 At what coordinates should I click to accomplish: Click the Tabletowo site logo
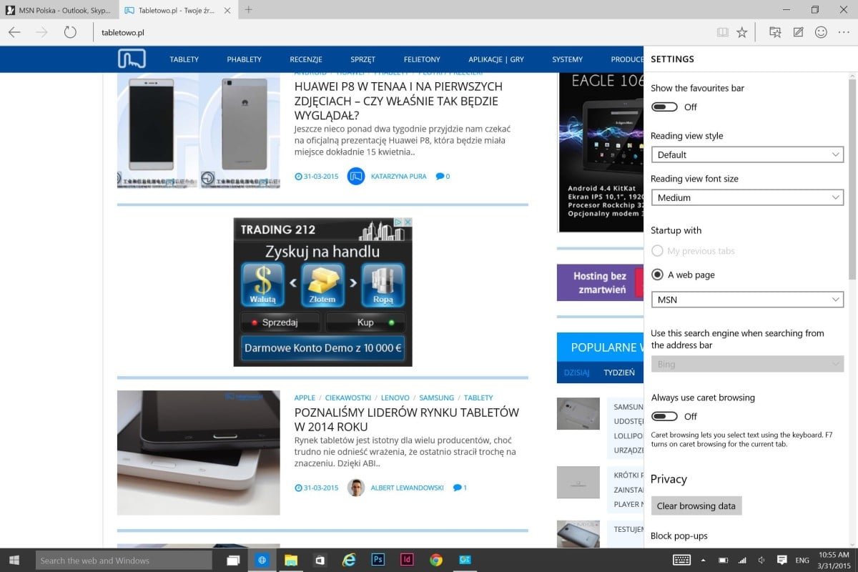click(x=132, y=59)
